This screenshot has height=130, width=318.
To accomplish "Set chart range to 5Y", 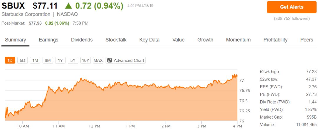I will click(x=73, y=60).
